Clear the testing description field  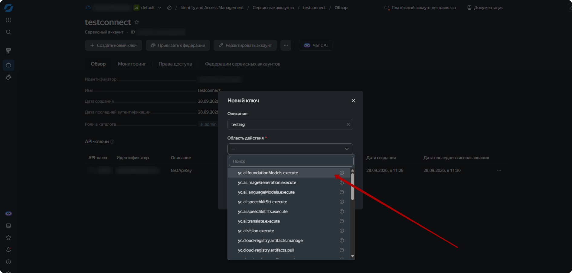point(348,124)
